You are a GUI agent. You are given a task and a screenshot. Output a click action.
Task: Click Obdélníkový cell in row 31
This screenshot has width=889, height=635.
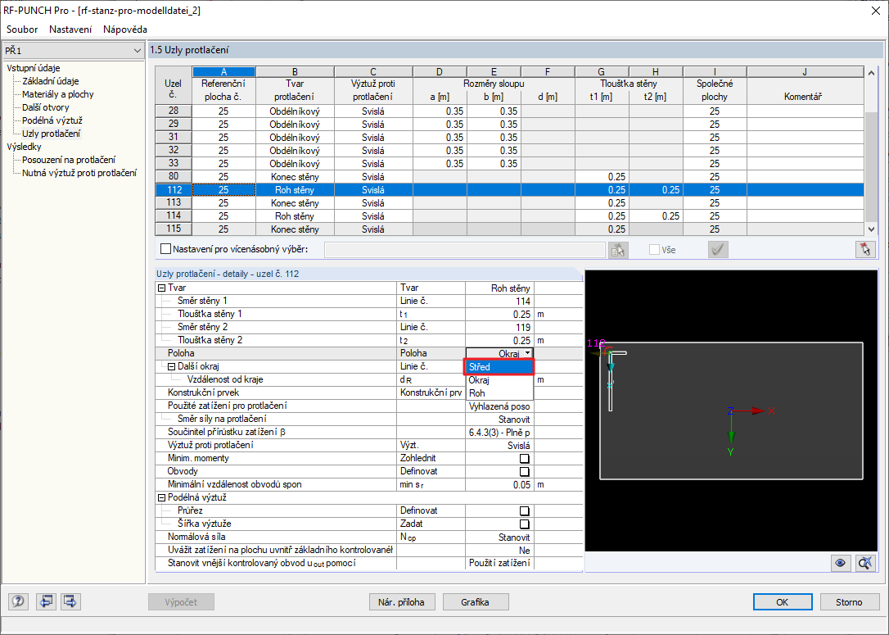[295, 138]
